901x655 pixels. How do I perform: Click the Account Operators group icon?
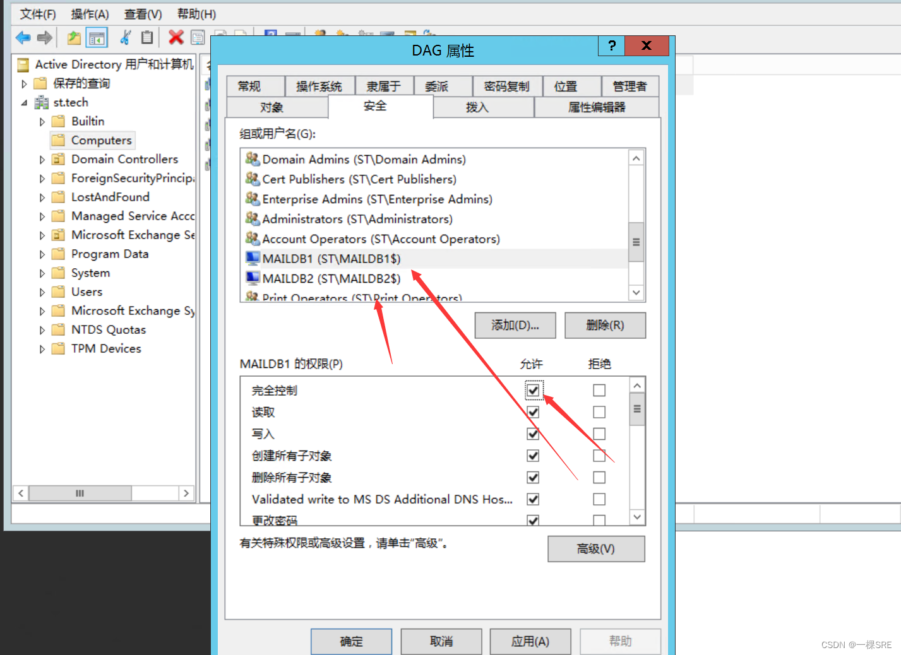tap(253, 239)
